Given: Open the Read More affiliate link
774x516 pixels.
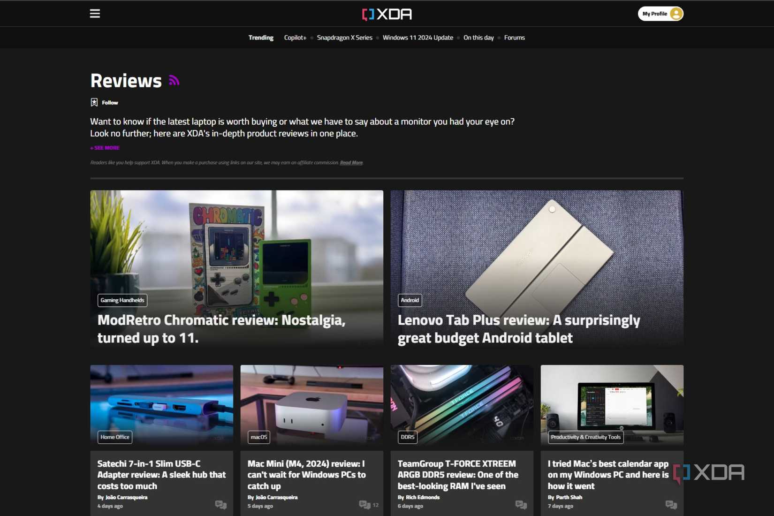Looking at the screenshot, I should (351, 163).
